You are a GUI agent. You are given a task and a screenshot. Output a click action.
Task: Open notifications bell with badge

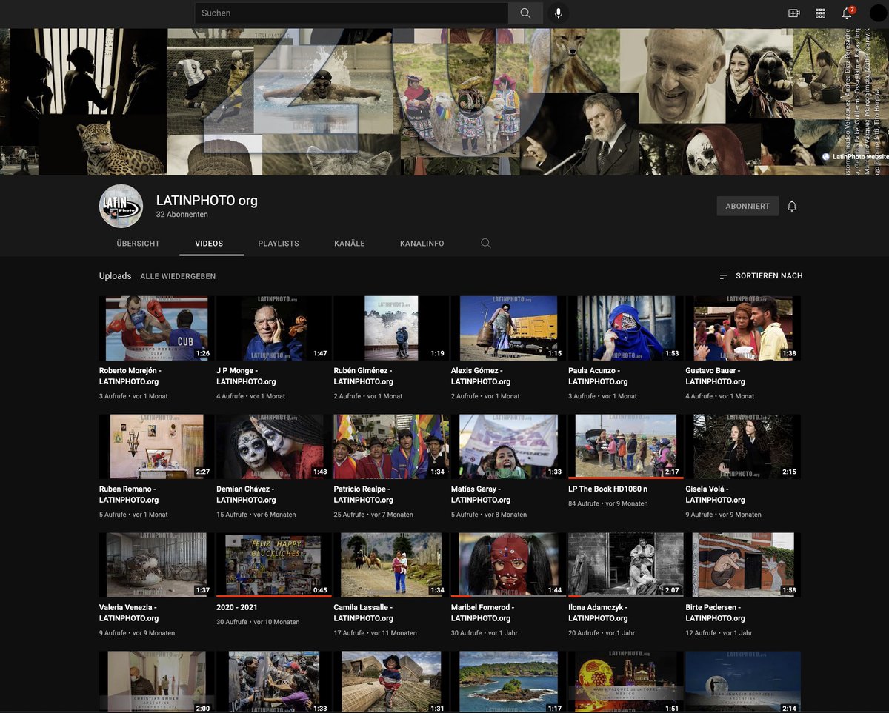848,13
